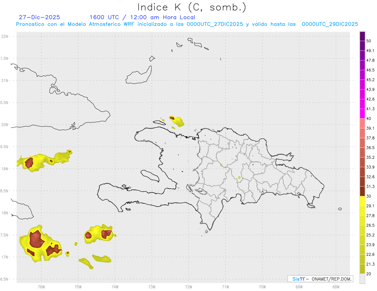
Task: Click the longitude label "68W"
Action: pyautogui.click(x=336, y=287)
